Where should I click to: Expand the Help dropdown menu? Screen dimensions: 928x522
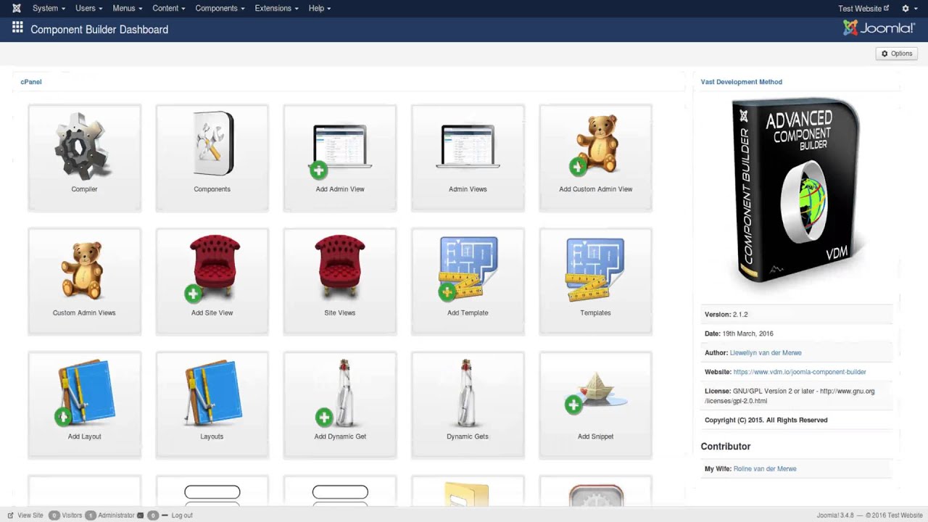coord(319,8)
